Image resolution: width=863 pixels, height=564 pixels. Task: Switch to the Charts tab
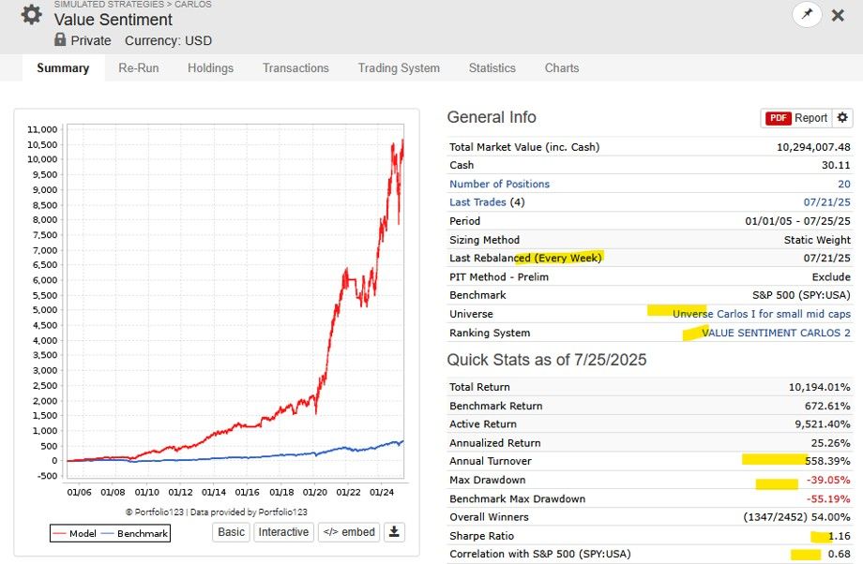pyautogui.click(x=562, y=68)
